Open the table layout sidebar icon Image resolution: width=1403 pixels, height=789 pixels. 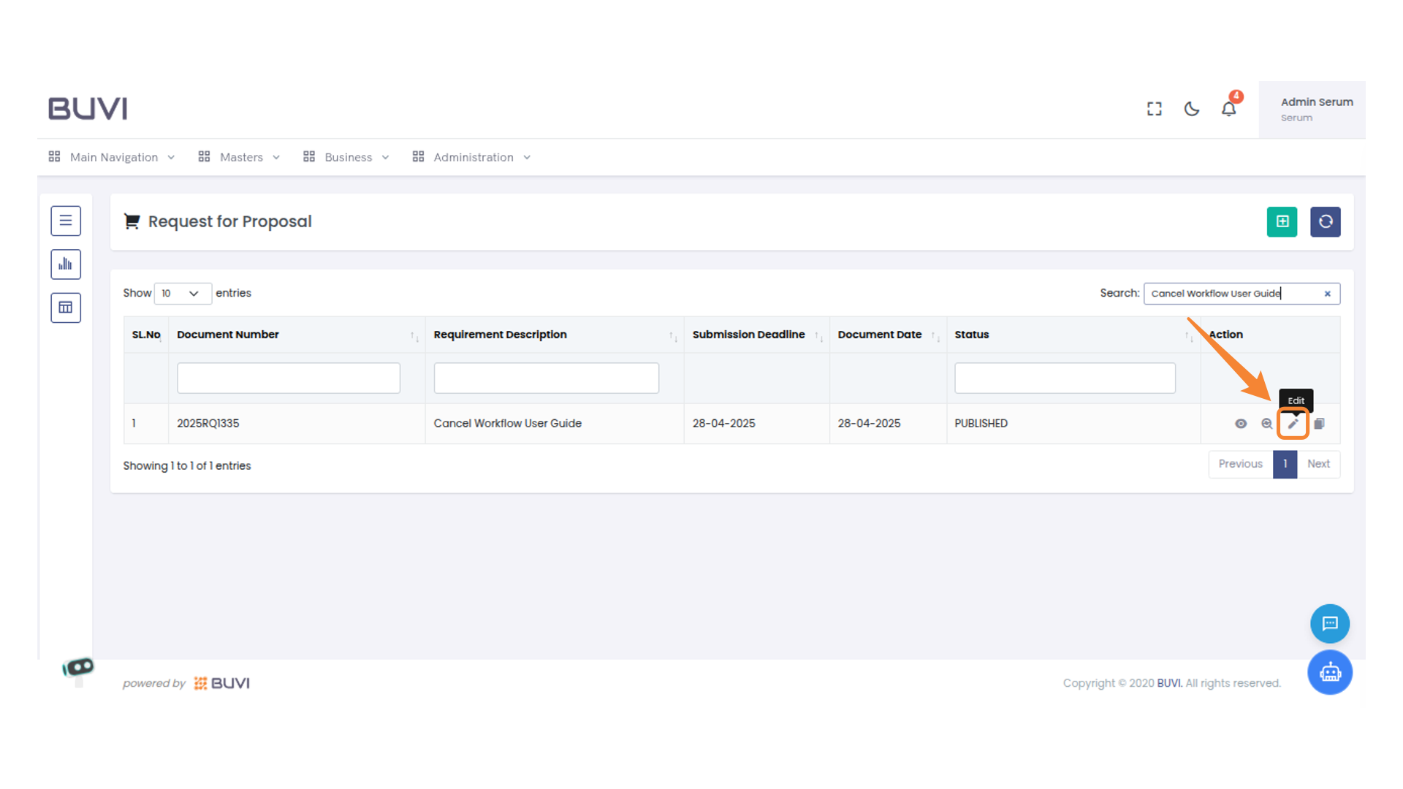tap(66, 308)
